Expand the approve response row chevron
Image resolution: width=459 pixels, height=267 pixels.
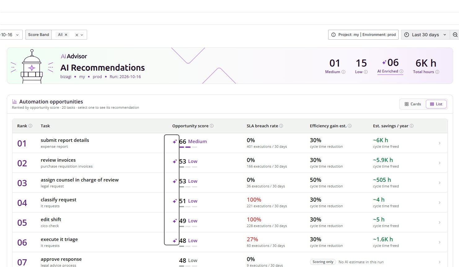(439, 262)
